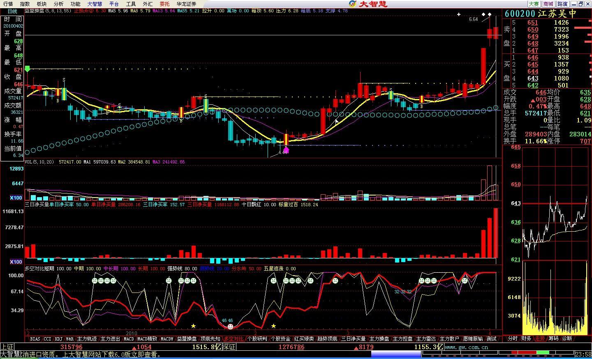
Task: Switch to the KDJ indicator tab
Action: 59,339
